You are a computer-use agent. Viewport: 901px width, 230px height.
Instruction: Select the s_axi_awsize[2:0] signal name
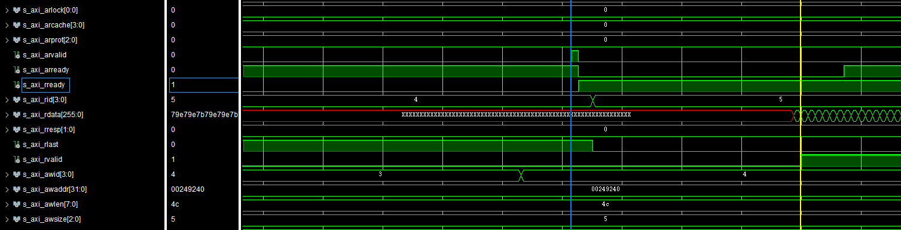51,219
